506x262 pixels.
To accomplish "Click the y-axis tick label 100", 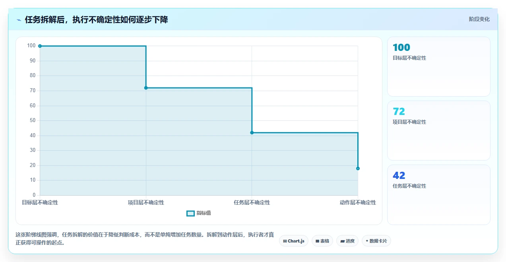I will (x=31, y=46).
